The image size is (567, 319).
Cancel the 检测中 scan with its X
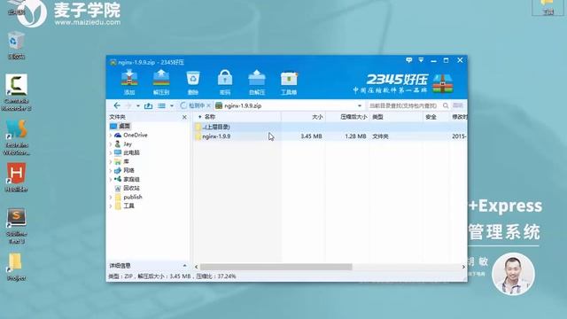209,105
